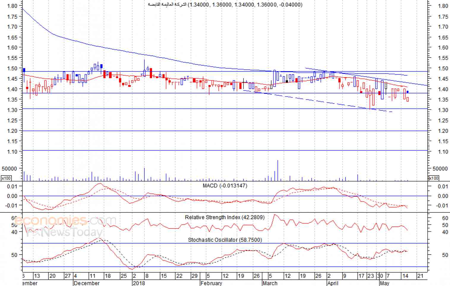Click date label 17 in April
450x286 pixels.
[361, 276]
